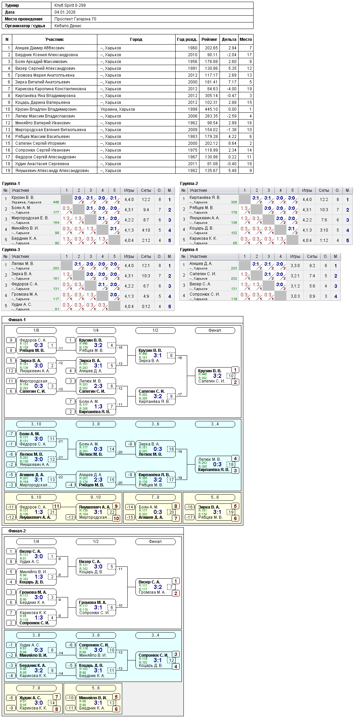Select the 1/8 round label in Финал-1

pos(36,330)
